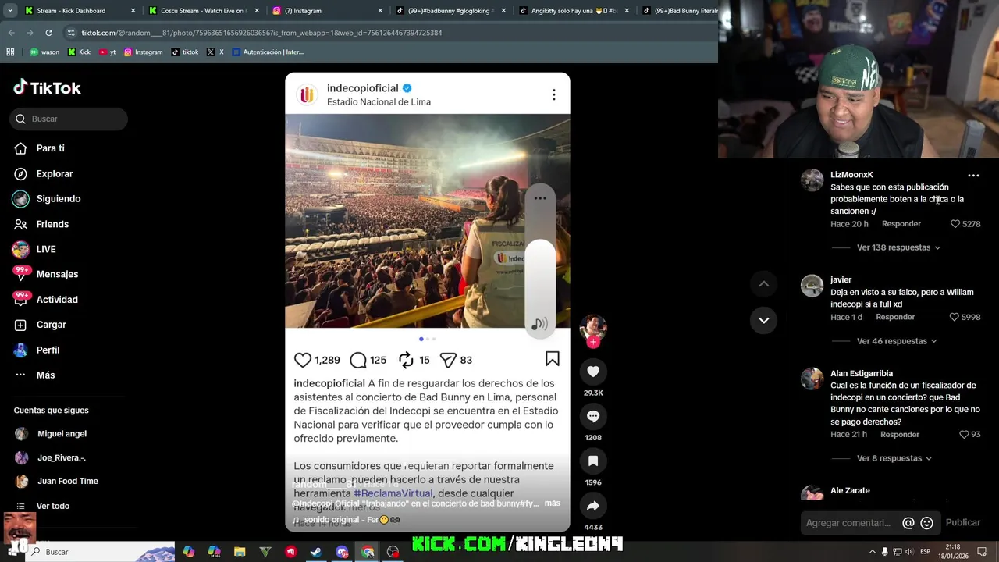999x562 pixels.
Task: Open the Cargar upload page
Action: pos(51,325)
